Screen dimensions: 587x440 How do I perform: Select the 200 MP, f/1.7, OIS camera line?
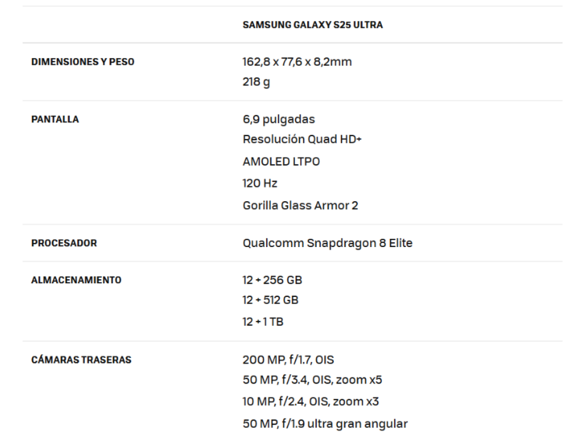(x=288, y=360)
